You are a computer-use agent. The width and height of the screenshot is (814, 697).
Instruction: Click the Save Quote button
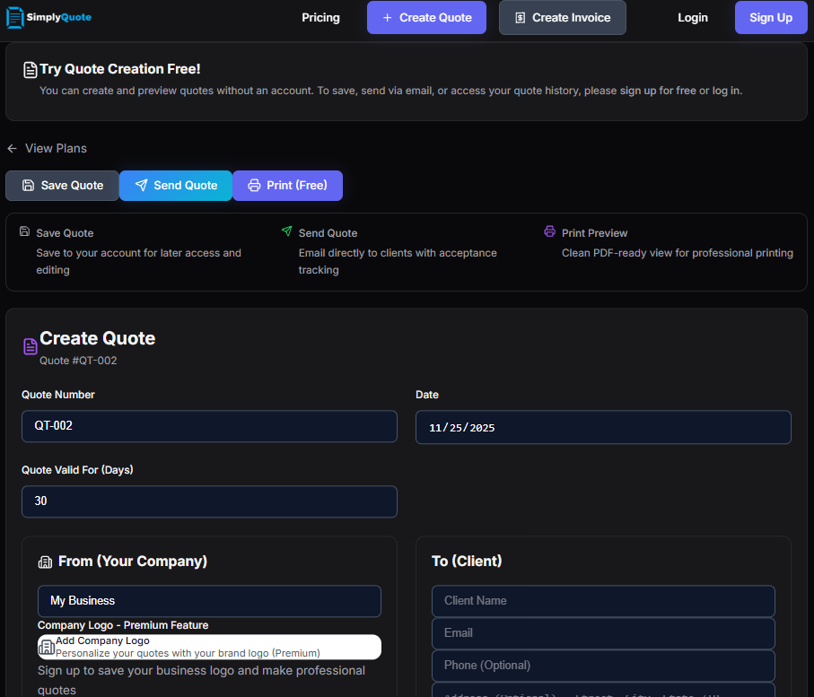[62, 186]
